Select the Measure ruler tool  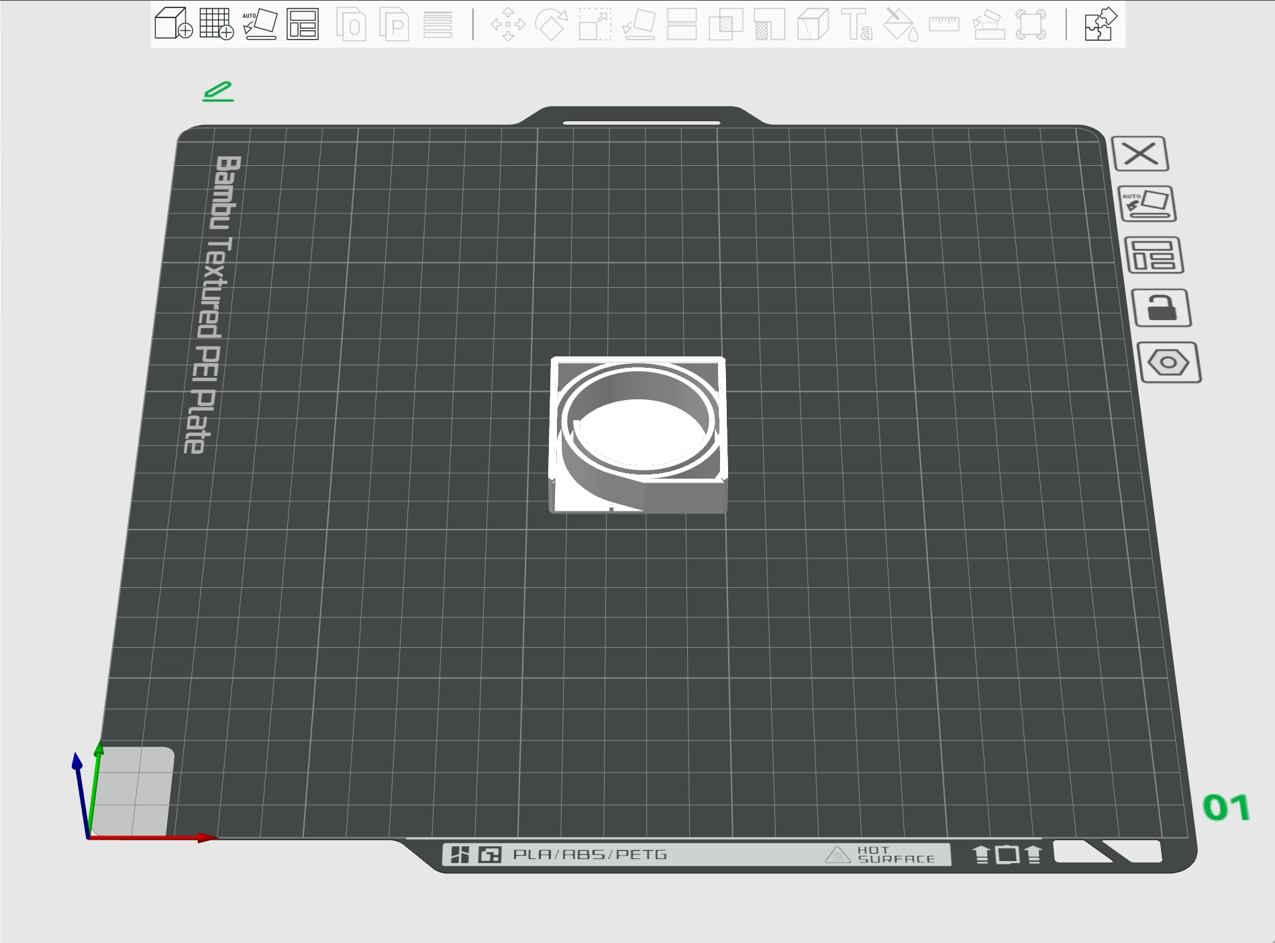pos(944,24)
